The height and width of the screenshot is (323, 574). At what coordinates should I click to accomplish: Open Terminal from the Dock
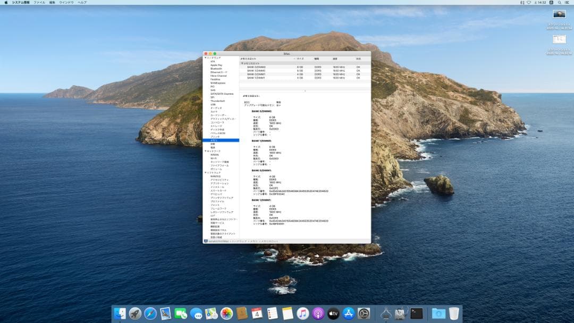[416, 314]
